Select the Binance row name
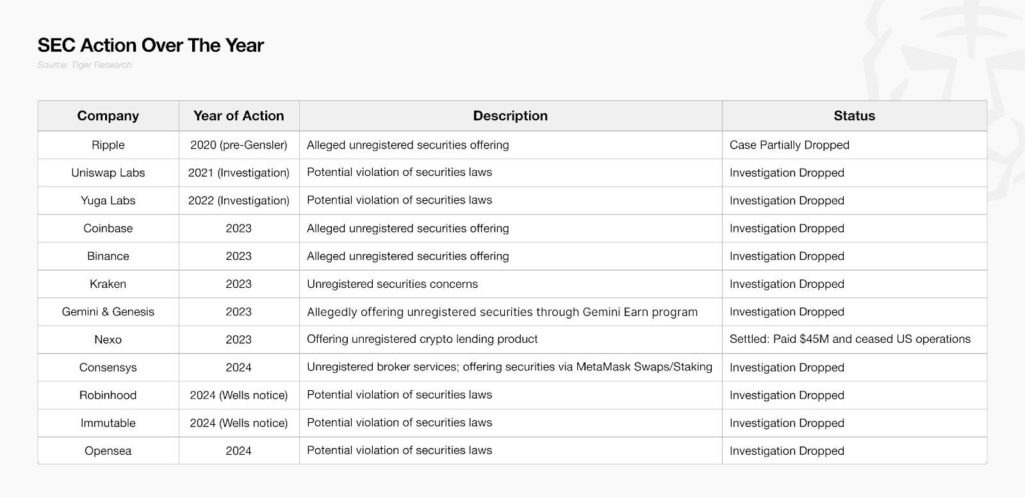 click(108, 256)
